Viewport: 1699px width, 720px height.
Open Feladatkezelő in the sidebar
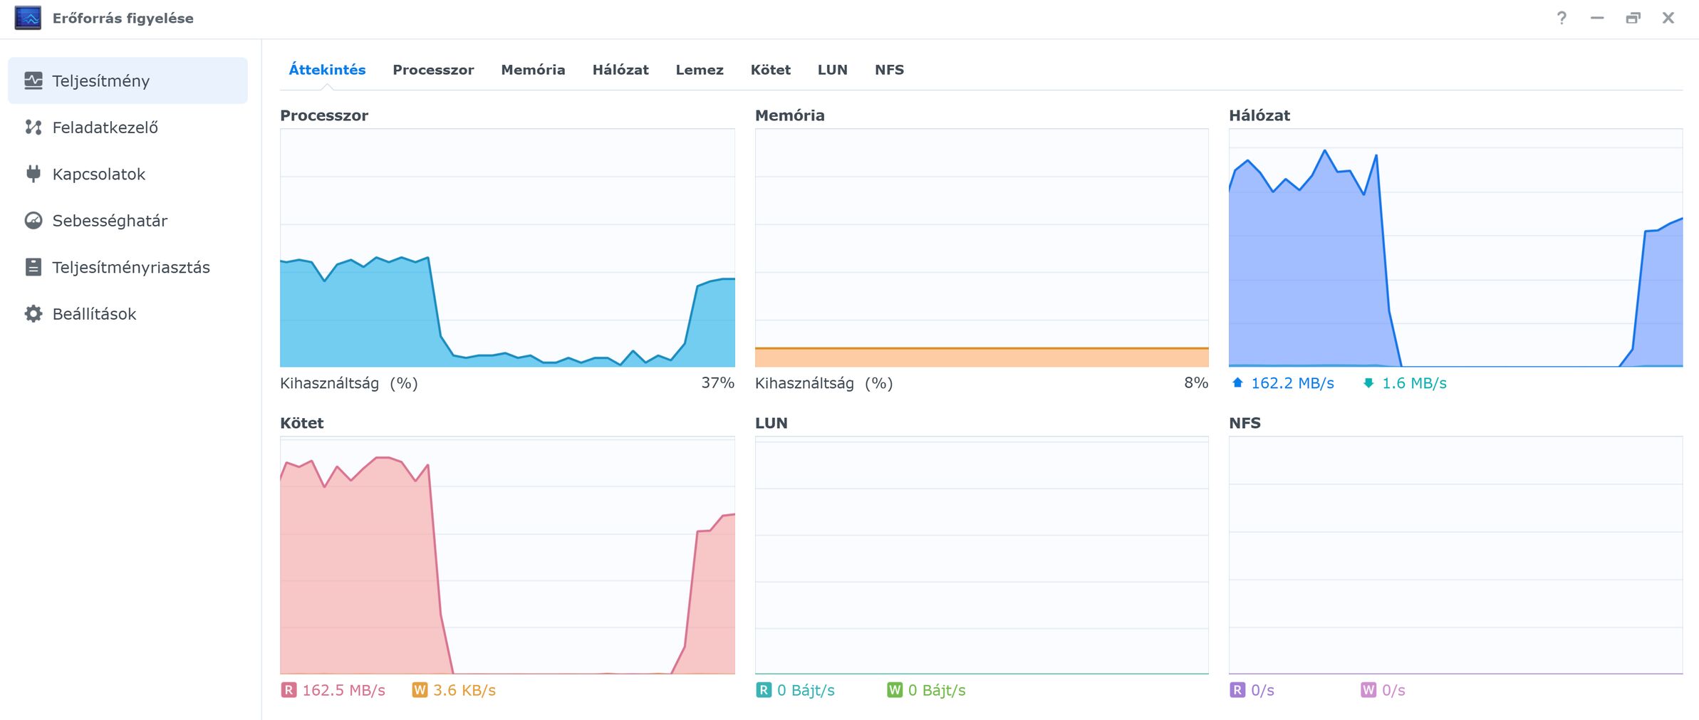128,127
